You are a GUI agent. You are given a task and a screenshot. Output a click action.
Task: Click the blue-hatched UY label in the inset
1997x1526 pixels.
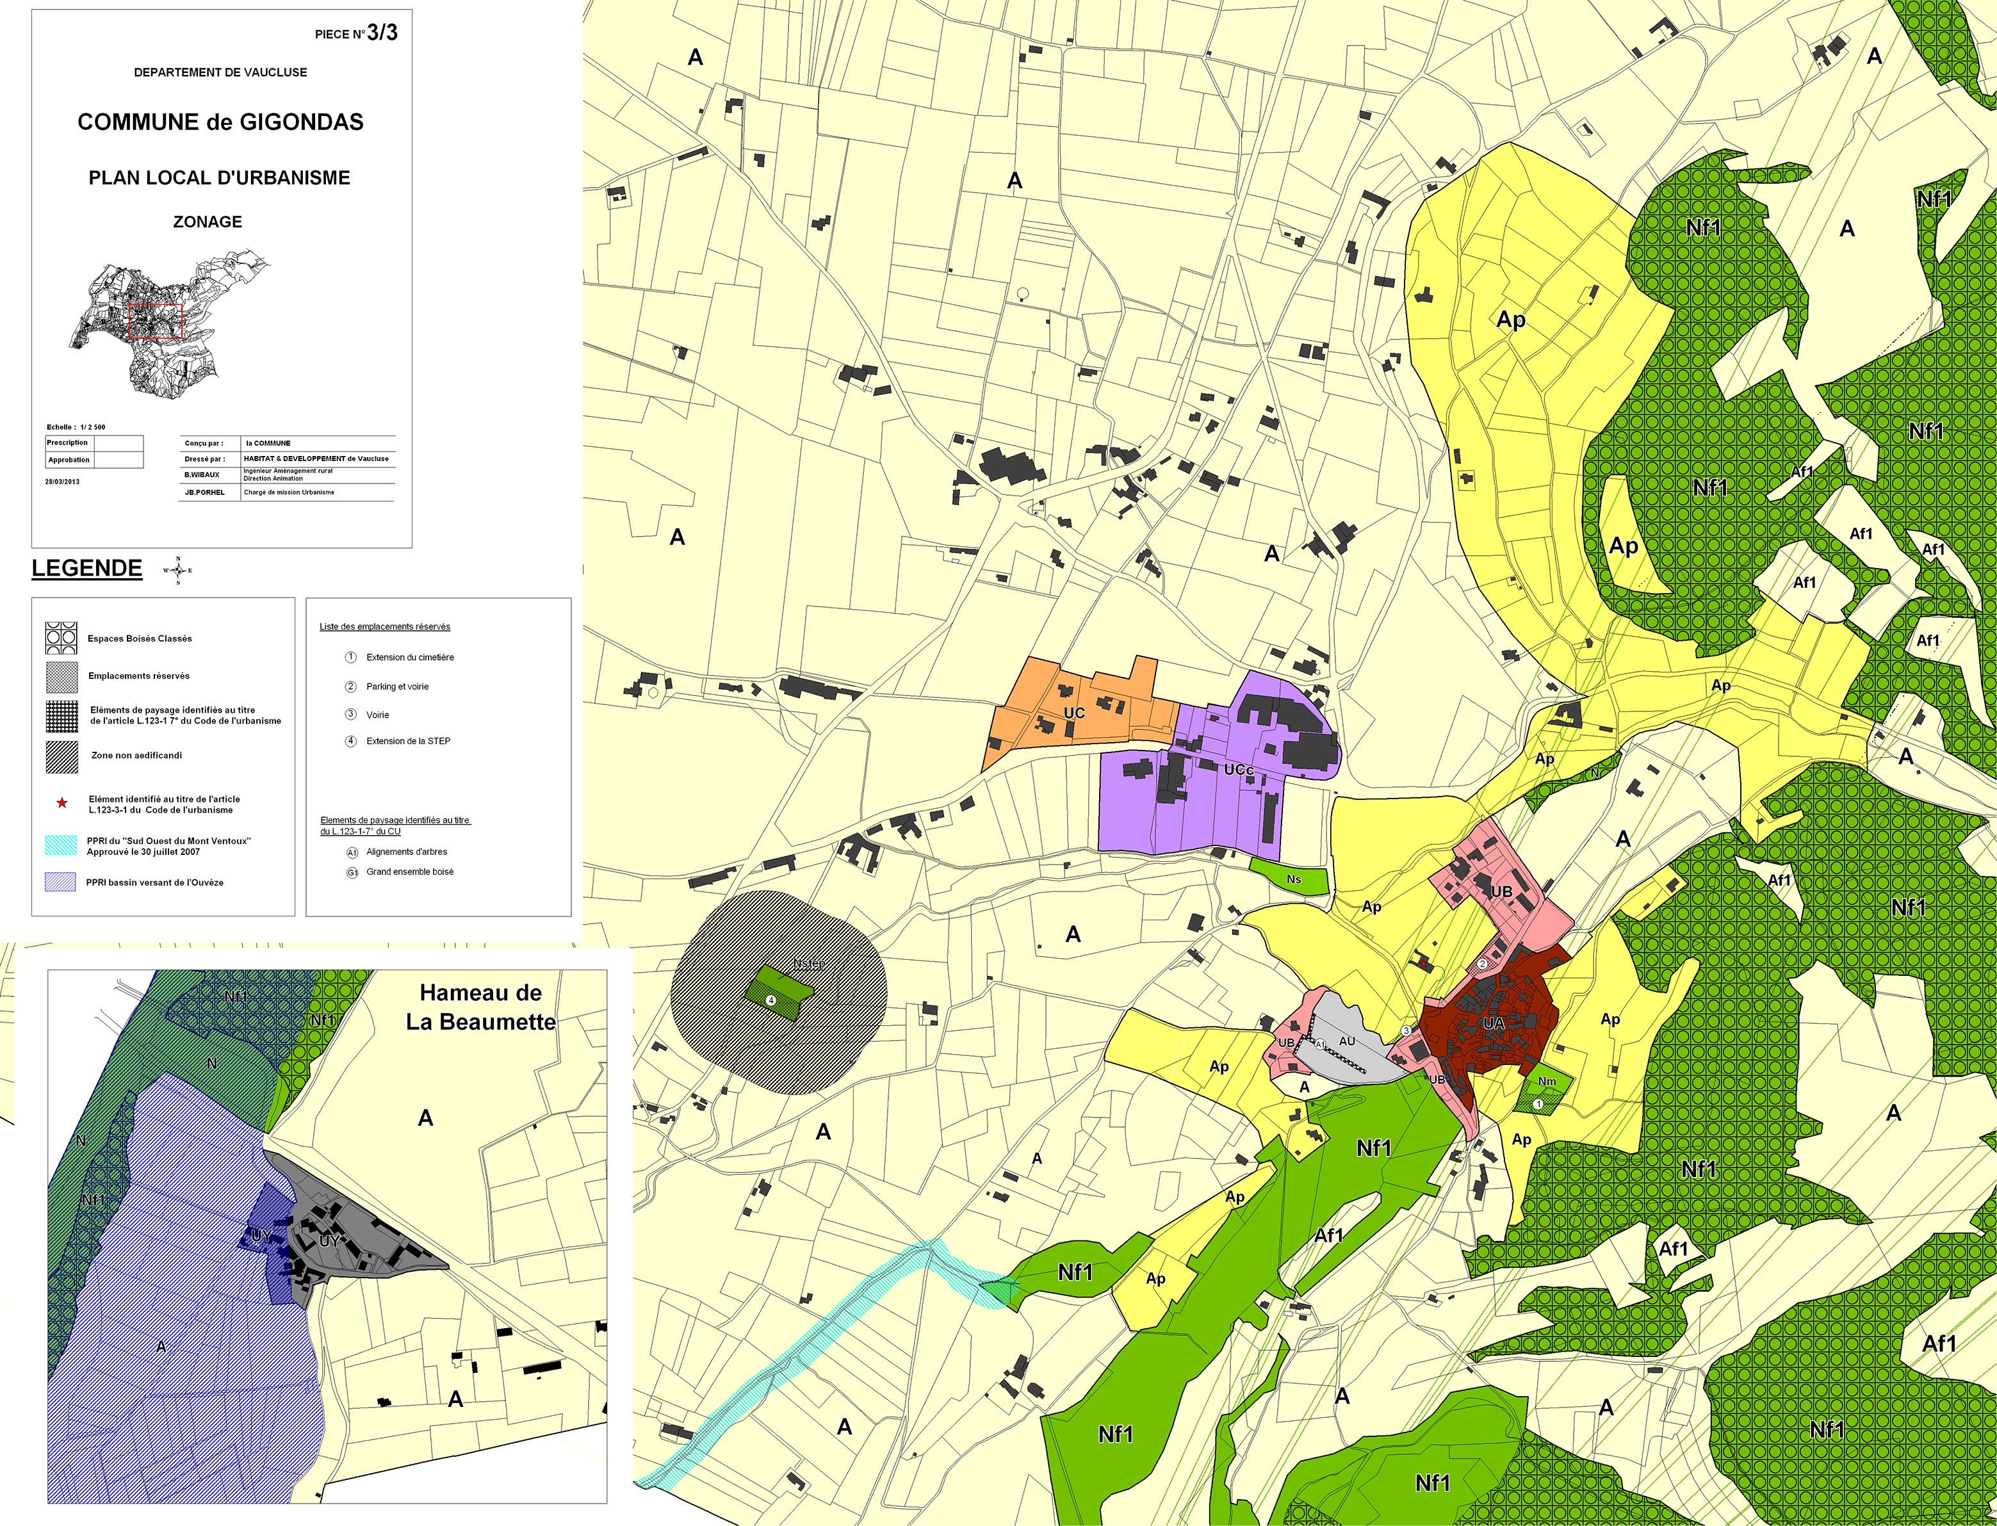coord(261,1237)
